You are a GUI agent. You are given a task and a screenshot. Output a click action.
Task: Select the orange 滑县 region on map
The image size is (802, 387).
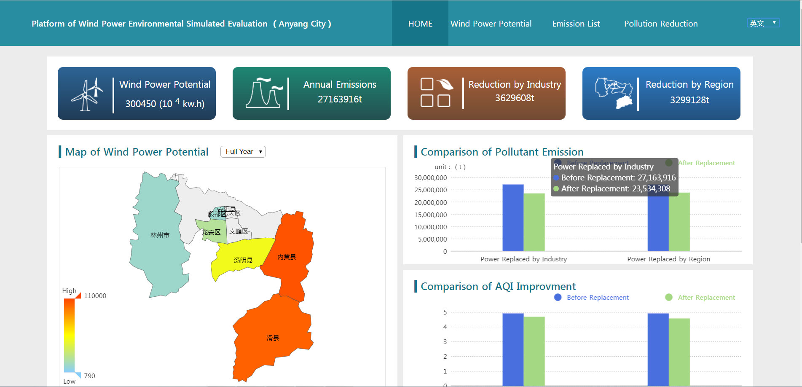coord(272,337)
